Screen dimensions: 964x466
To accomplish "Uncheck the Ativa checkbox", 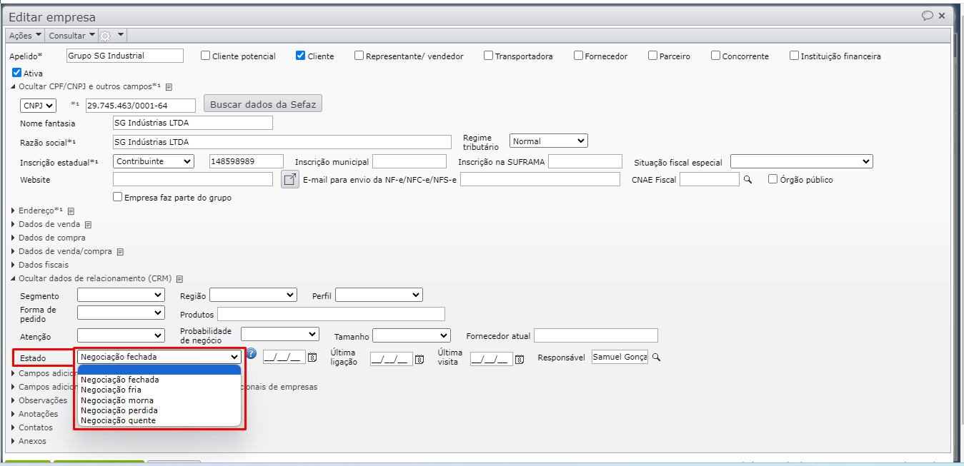I will (x=17, y=72).
